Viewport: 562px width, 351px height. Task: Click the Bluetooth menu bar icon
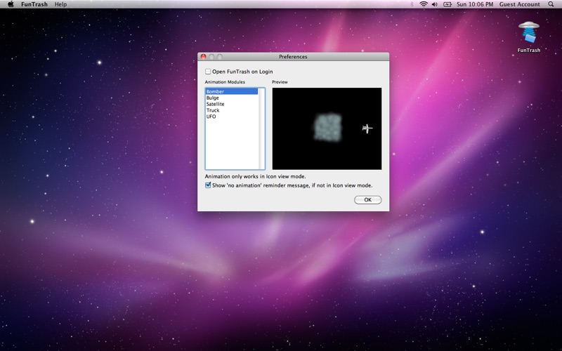pyautogui.click(x=412, y=4)
